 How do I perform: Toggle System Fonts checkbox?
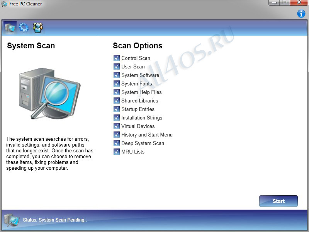pos(117,84)
